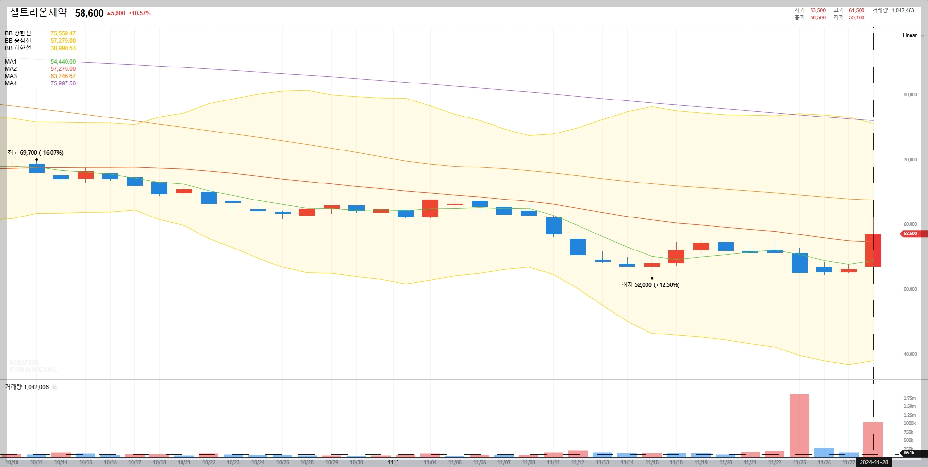Select the MA3 legend entry
The height and width of the screenshot is (467, 928).
11,76
